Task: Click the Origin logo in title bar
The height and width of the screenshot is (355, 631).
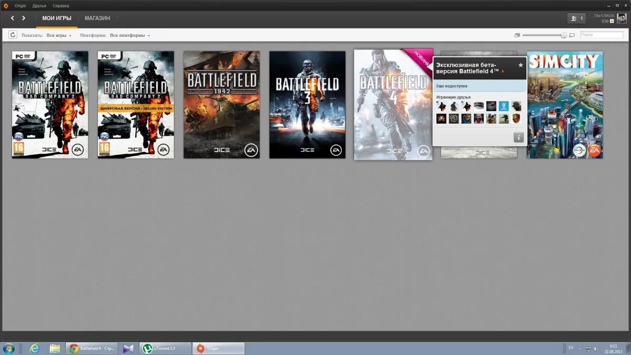Action: [x=6, y=5]
